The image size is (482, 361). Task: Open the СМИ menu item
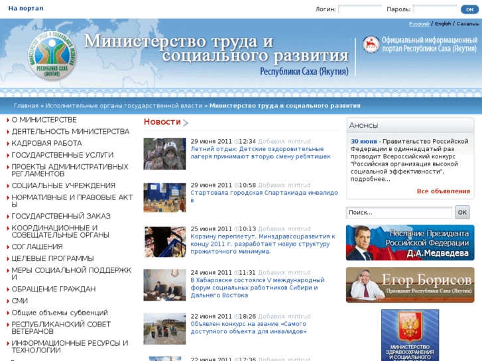pos(20,301)
